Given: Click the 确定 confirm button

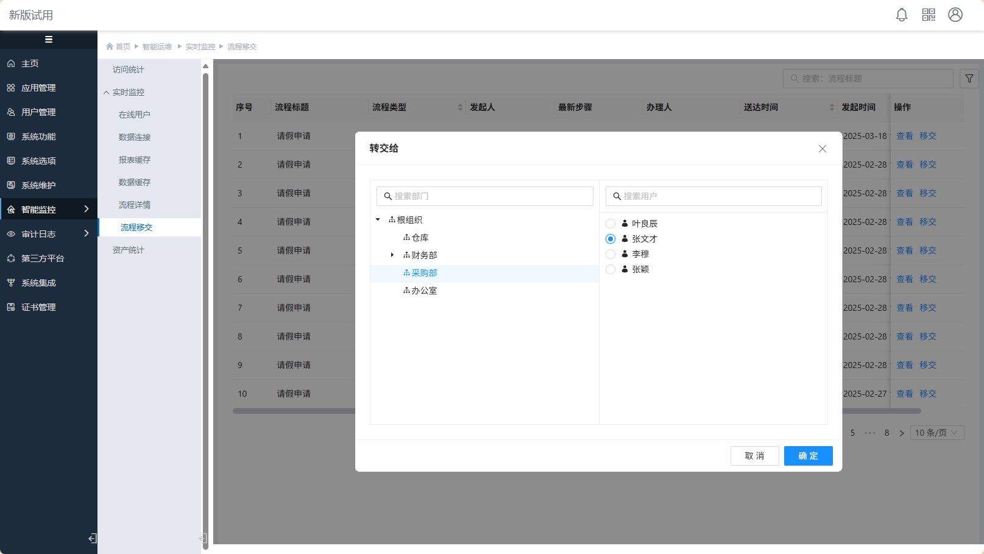Looking at the screenshot, I should [x=808, y=456].
